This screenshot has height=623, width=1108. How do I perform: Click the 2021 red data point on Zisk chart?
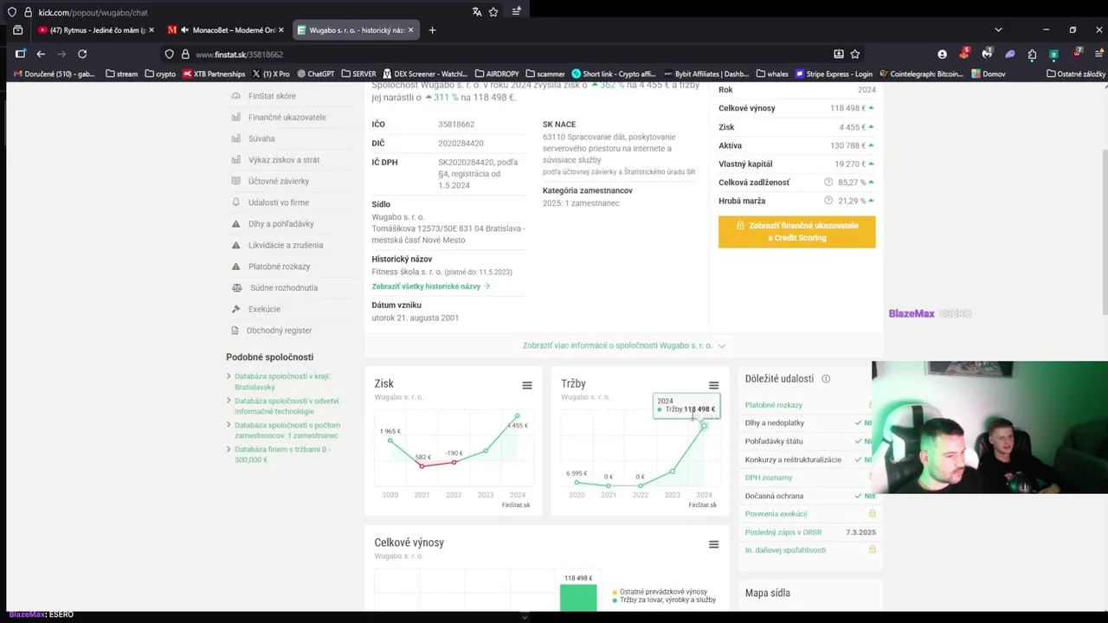[x=422, y=466]
